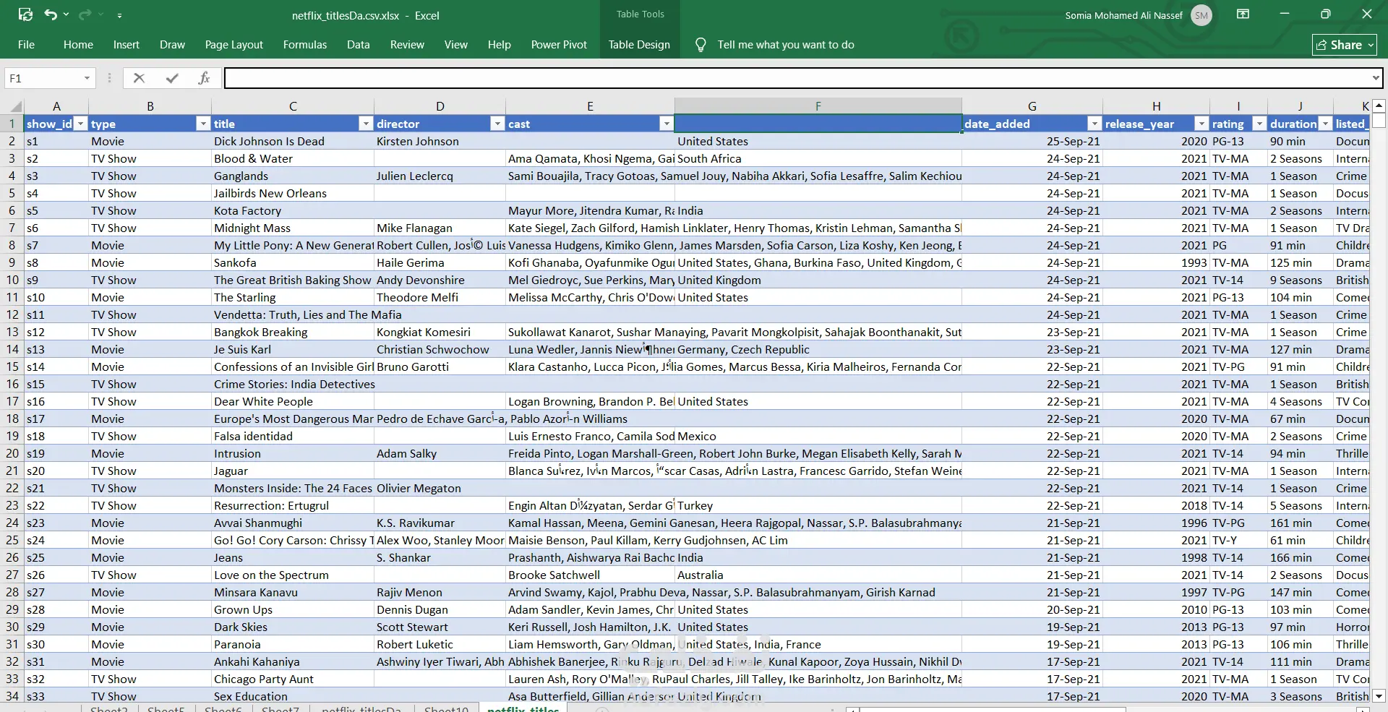
Task: Select the cell reading South Africa
Action: coord(818,159)
